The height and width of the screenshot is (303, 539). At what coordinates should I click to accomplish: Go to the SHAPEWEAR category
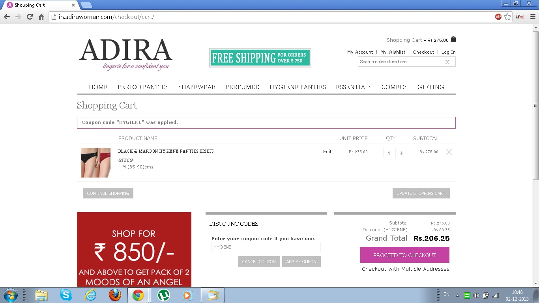[197, 87]
